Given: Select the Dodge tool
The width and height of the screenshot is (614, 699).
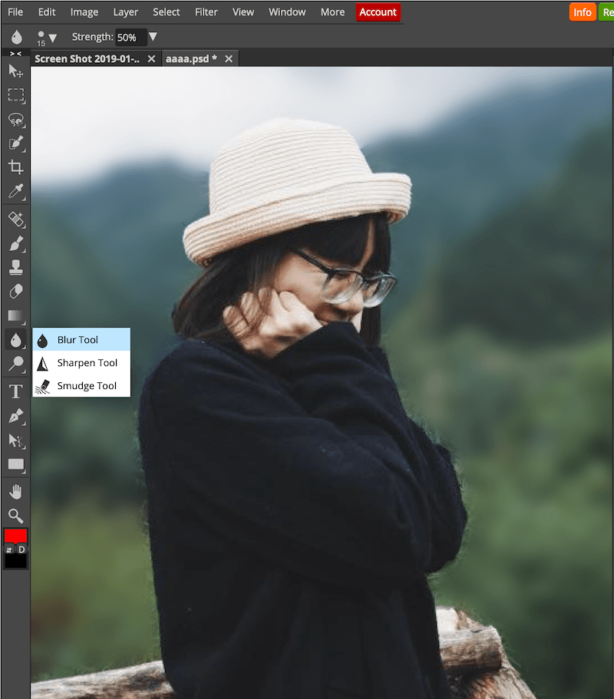Looking at the screenshot, I should tap(15, 364).
